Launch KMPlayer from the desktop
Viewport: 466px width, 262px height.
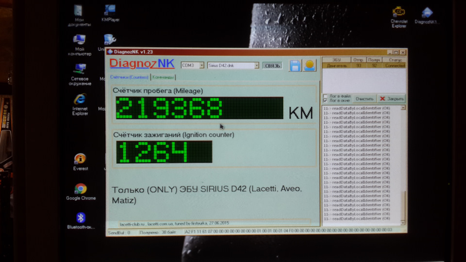tap(110, 14)
